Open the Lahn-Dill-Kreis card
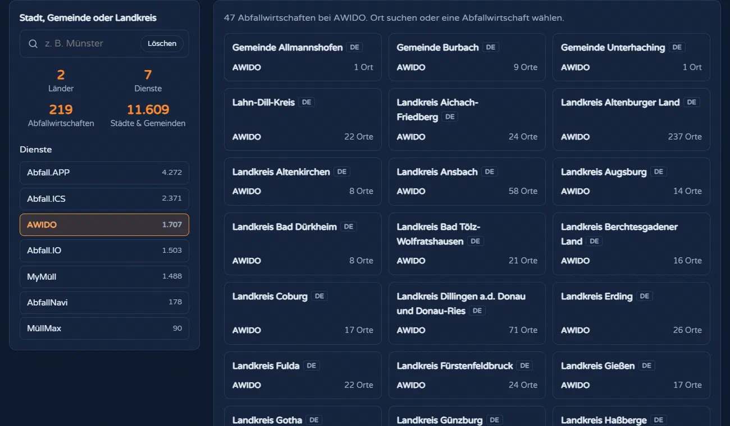The width and height of the screenshot is (730, 426). point(303,119)
